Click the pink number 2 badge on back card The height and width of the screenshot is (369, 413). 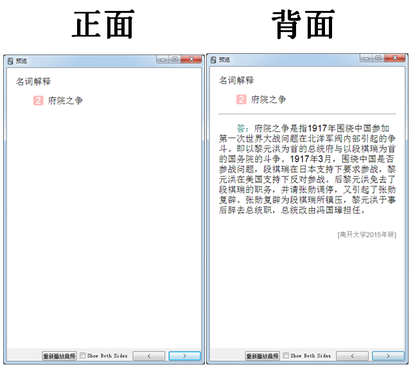(242, 99)
